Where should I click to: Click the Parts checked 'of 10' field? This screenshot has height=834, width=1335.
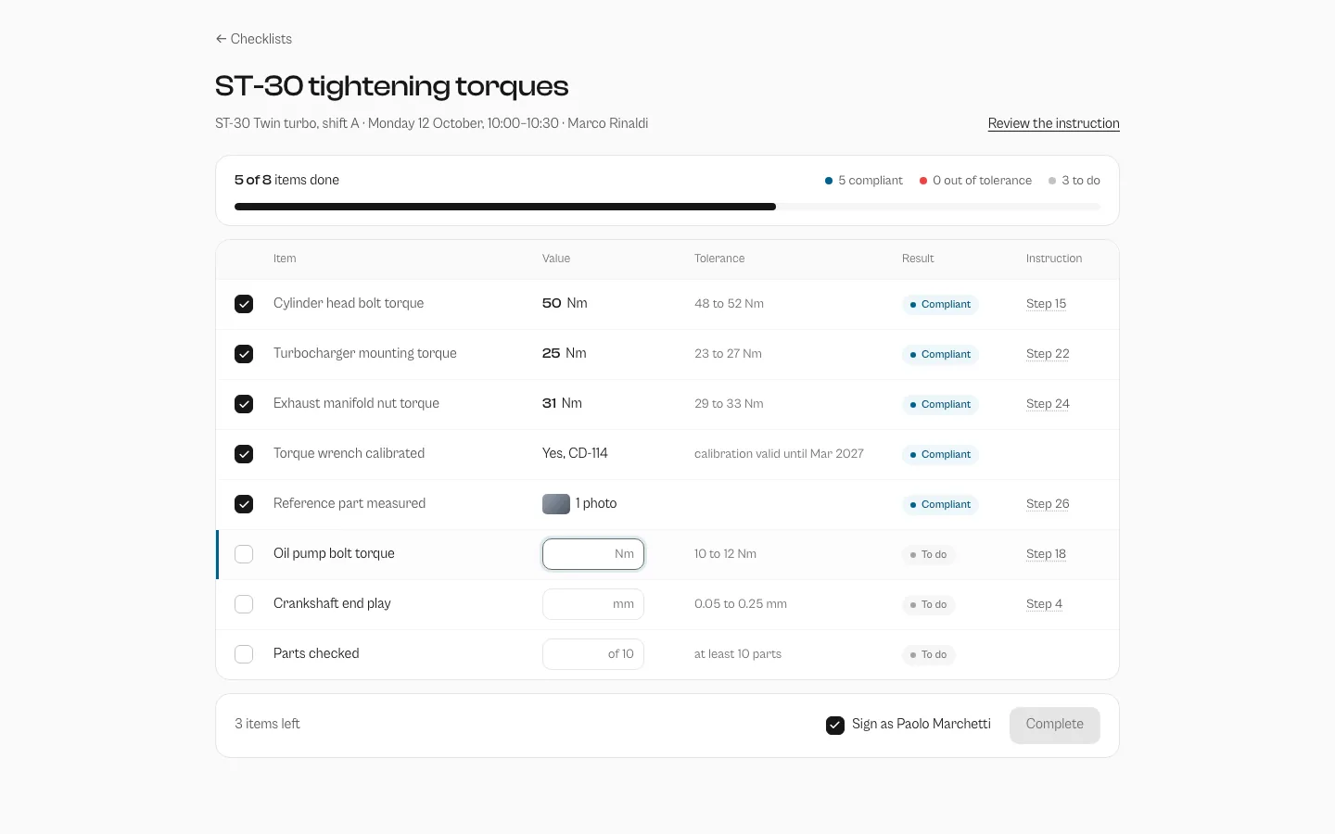click(x=593, y=654)
